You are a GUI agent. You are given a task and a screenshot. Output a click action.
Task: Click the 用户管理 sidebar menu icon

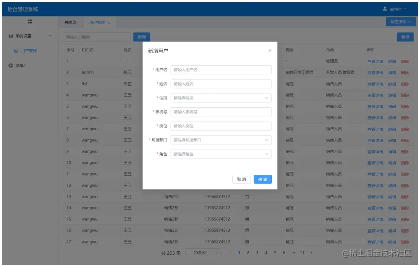pyautogui.click(x=16, y=51)
